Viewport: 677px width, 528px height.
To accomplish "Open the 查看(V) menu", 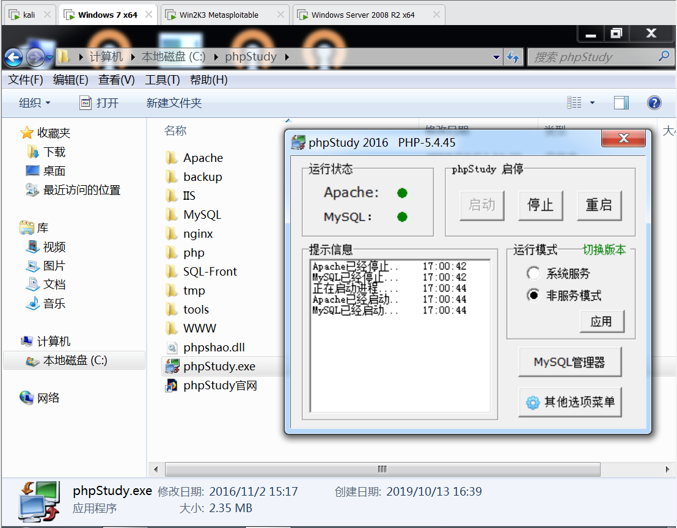I will (116, 80).
